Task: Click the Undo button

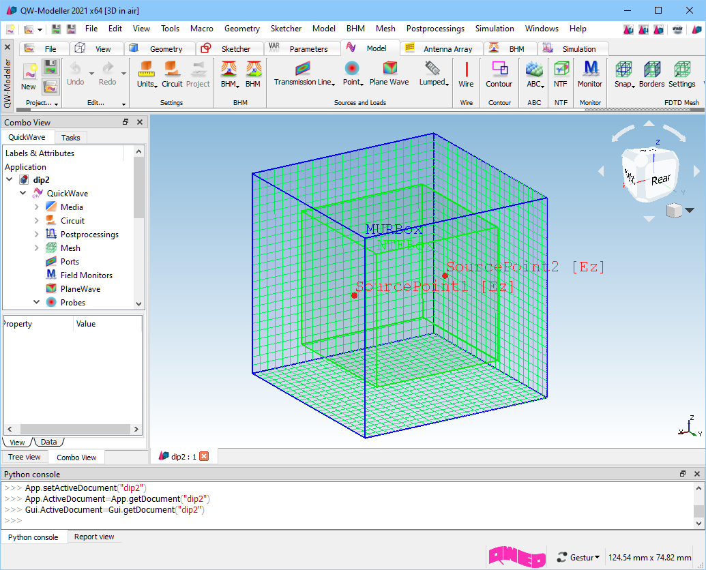Action: click(75, 75)
